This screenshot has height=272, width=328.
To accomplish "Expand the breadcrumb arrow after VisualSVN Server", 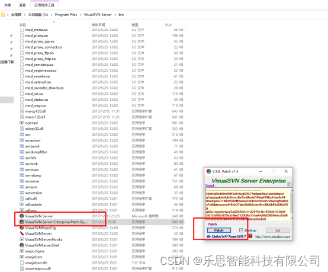I will [115, 15].
